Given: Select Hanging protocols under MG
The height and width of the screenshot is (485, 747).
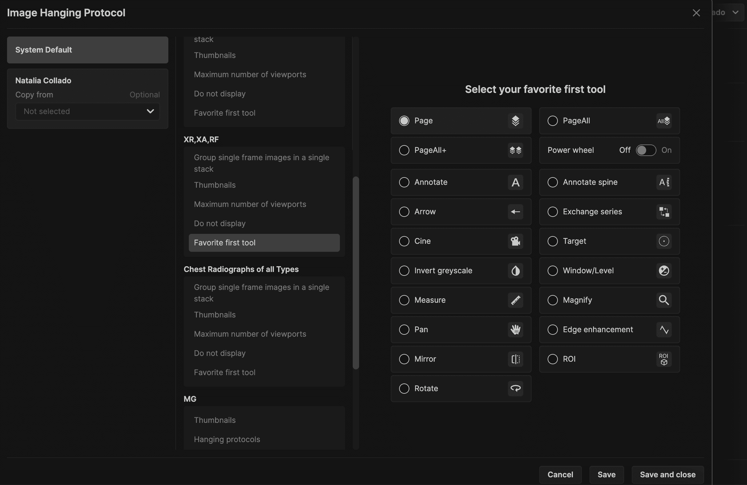Looking at the screenshot, I should [x=227, y=440].
